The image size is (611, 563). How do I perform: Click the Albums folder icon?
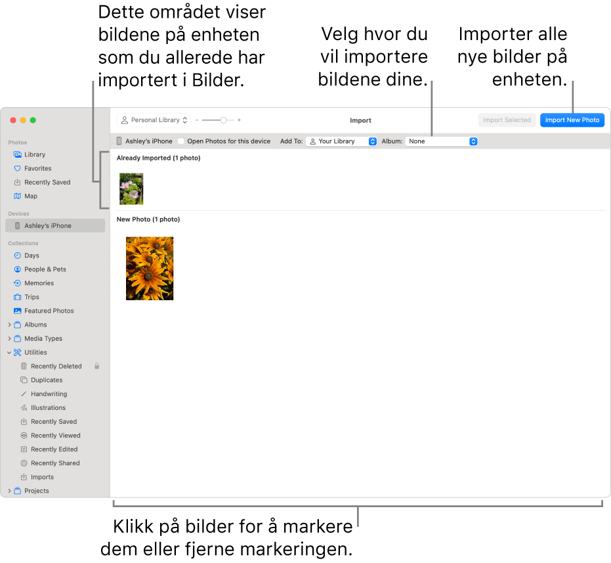18,325
